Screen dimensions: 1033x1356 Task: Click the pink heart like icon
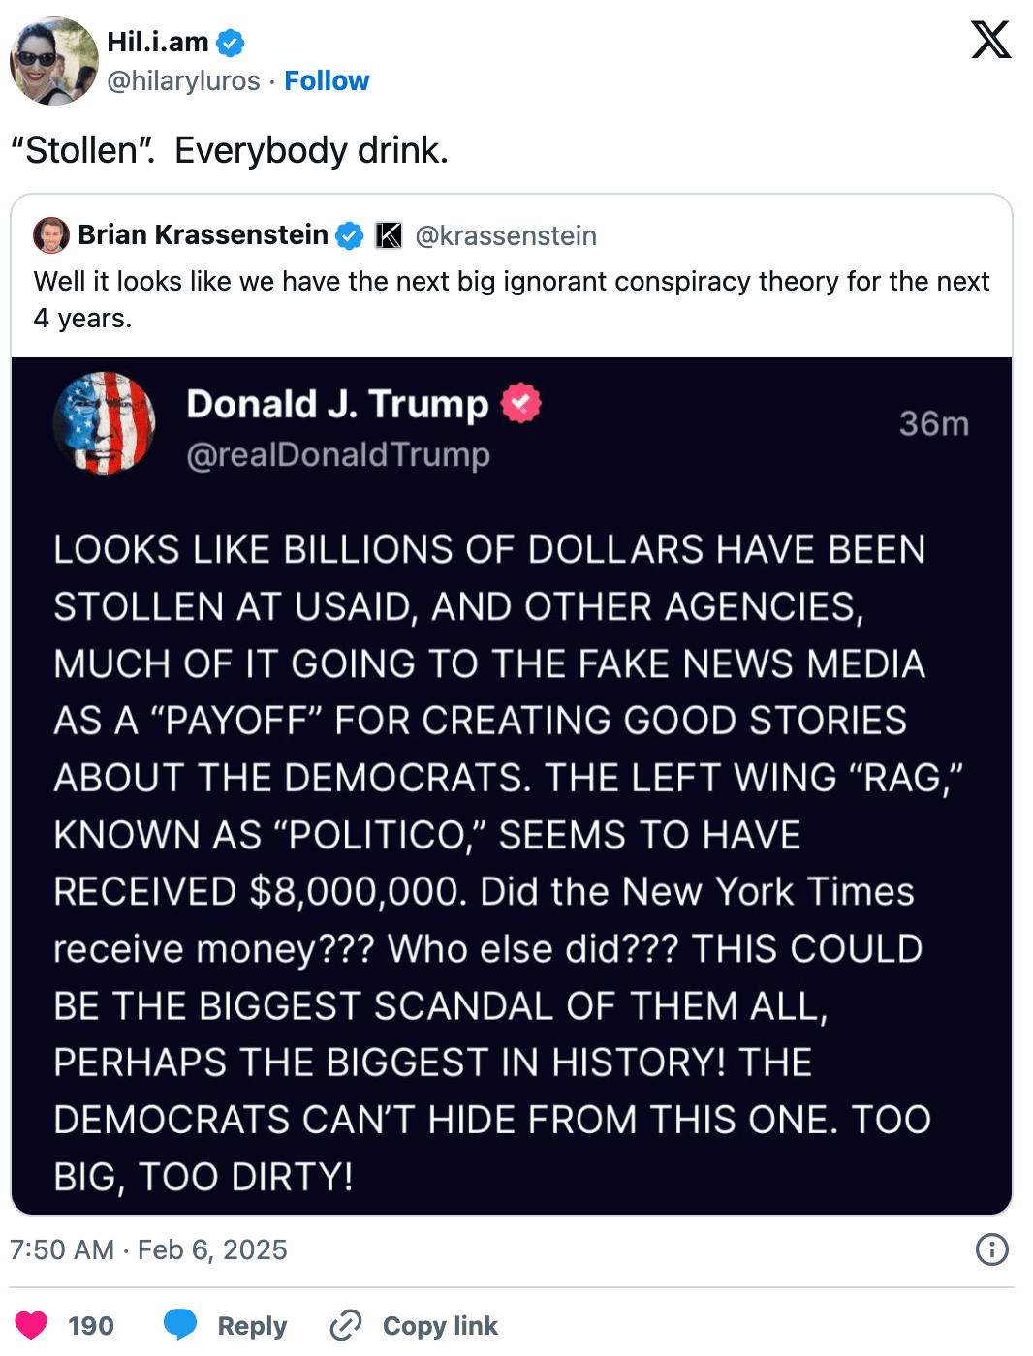pyautogui.click(x=31, y=1324)
